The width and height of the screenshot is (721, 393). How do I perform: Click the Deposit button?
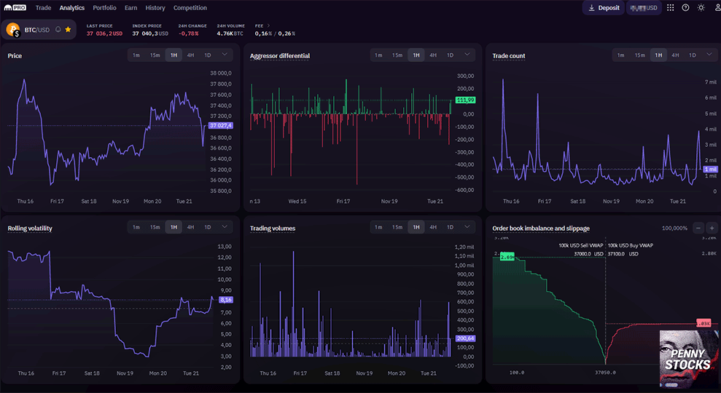[603, 8]
